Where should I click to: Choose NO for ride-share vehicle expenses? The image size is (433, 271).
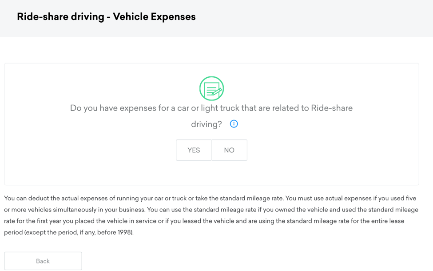229,150
